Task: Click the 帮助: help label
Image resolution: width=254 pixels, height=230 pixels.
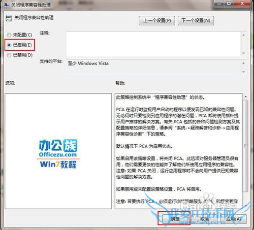Action: (x=120, y=83)
